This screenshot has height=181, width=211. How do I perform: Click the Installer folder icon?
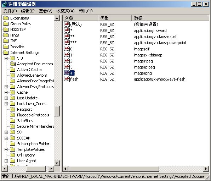pyautogui.click(x=6, y=47)
